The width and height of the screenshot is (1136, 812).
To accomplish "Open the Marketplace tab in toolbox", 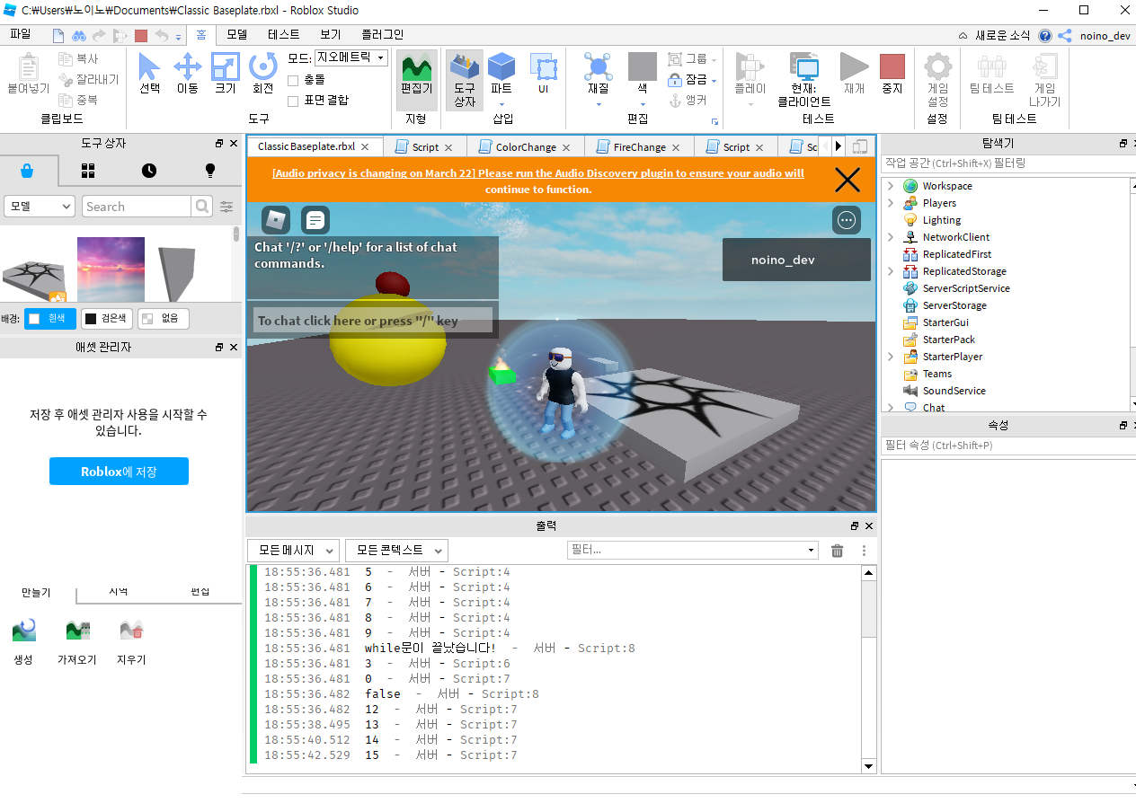I will point(27,170).
